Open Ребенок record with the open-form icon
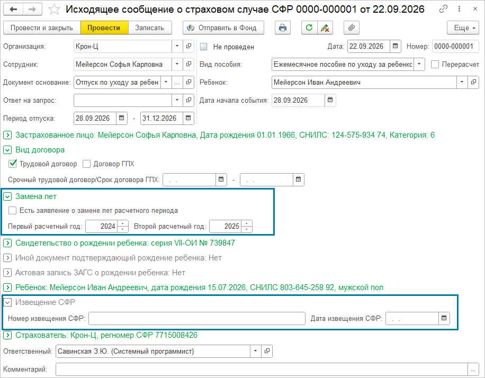The image size is (485, 378). click(x=473, y=82)
